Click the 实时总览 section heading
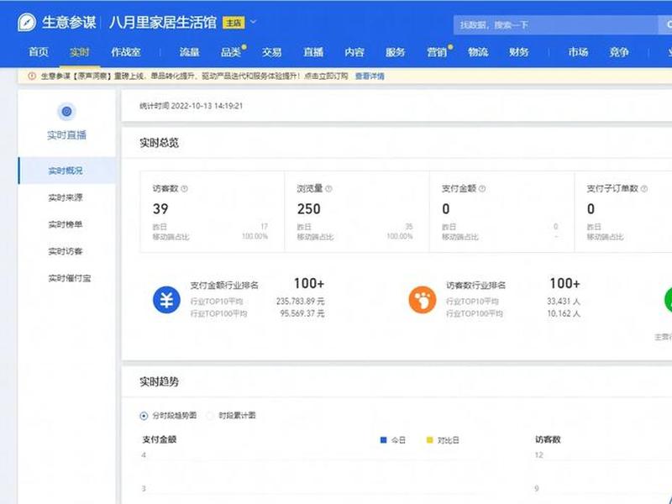This screenshot has width=672, height=504. point(159,143)
